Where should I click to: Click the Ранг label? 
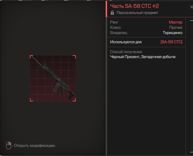[x=114, y=22]
